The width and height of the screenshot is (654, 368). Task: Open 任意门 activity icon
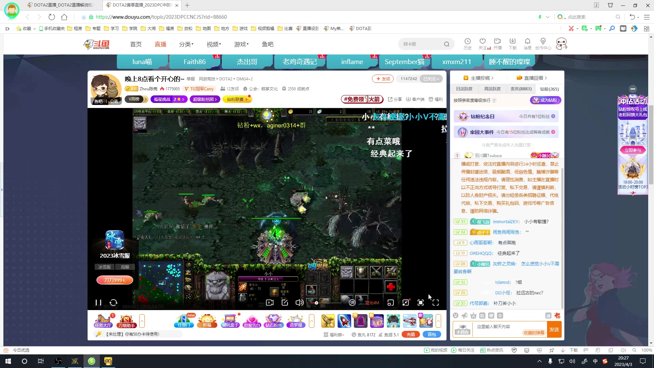point(184,321)
